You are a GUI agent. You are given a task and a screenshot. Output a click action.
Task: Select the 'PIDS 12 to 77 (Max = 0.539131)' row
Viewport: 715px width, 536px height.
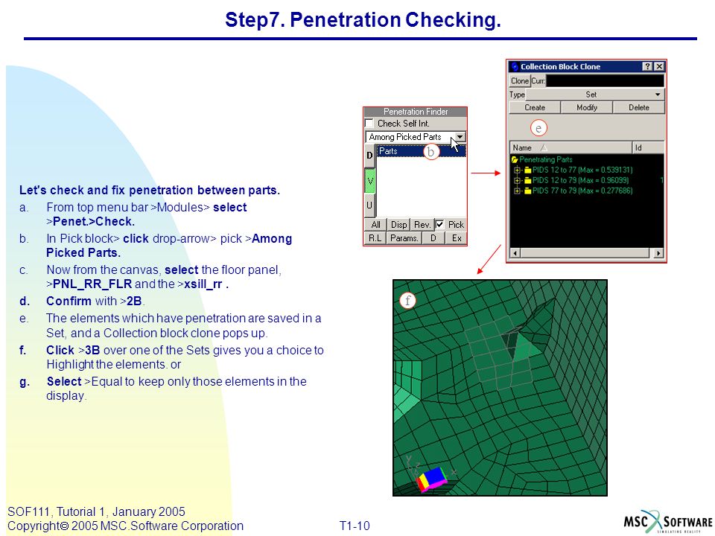582,170
